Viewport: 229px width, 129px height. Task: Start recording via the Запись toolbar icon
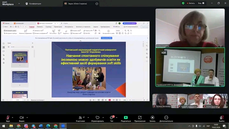pos(152,118)
